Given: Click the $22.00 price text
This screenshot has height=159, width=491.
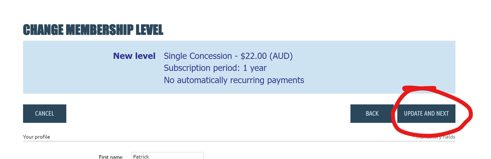Looking at the screenshot, I should [x=253, y=56].
